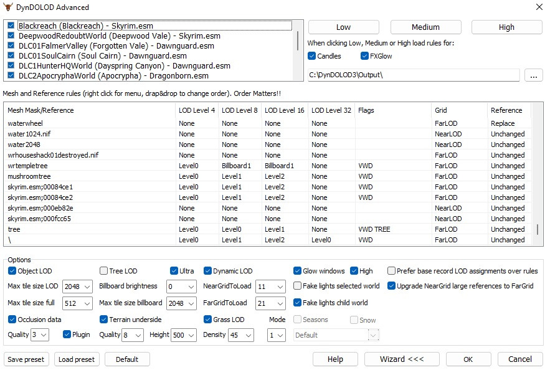Screen dimensions: 545x370
Task: Click the Cancel button
Action: click(520, 359)
